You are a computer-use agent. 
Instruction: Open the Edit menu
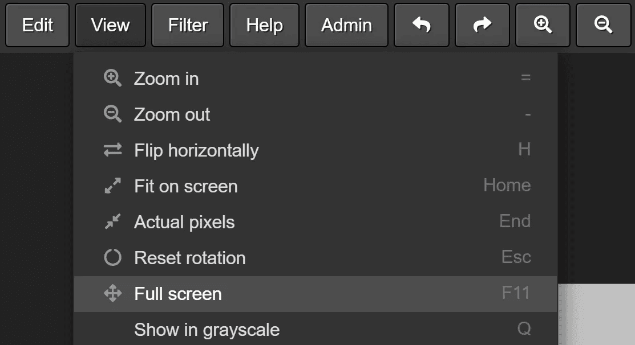[x=38, y=25]
